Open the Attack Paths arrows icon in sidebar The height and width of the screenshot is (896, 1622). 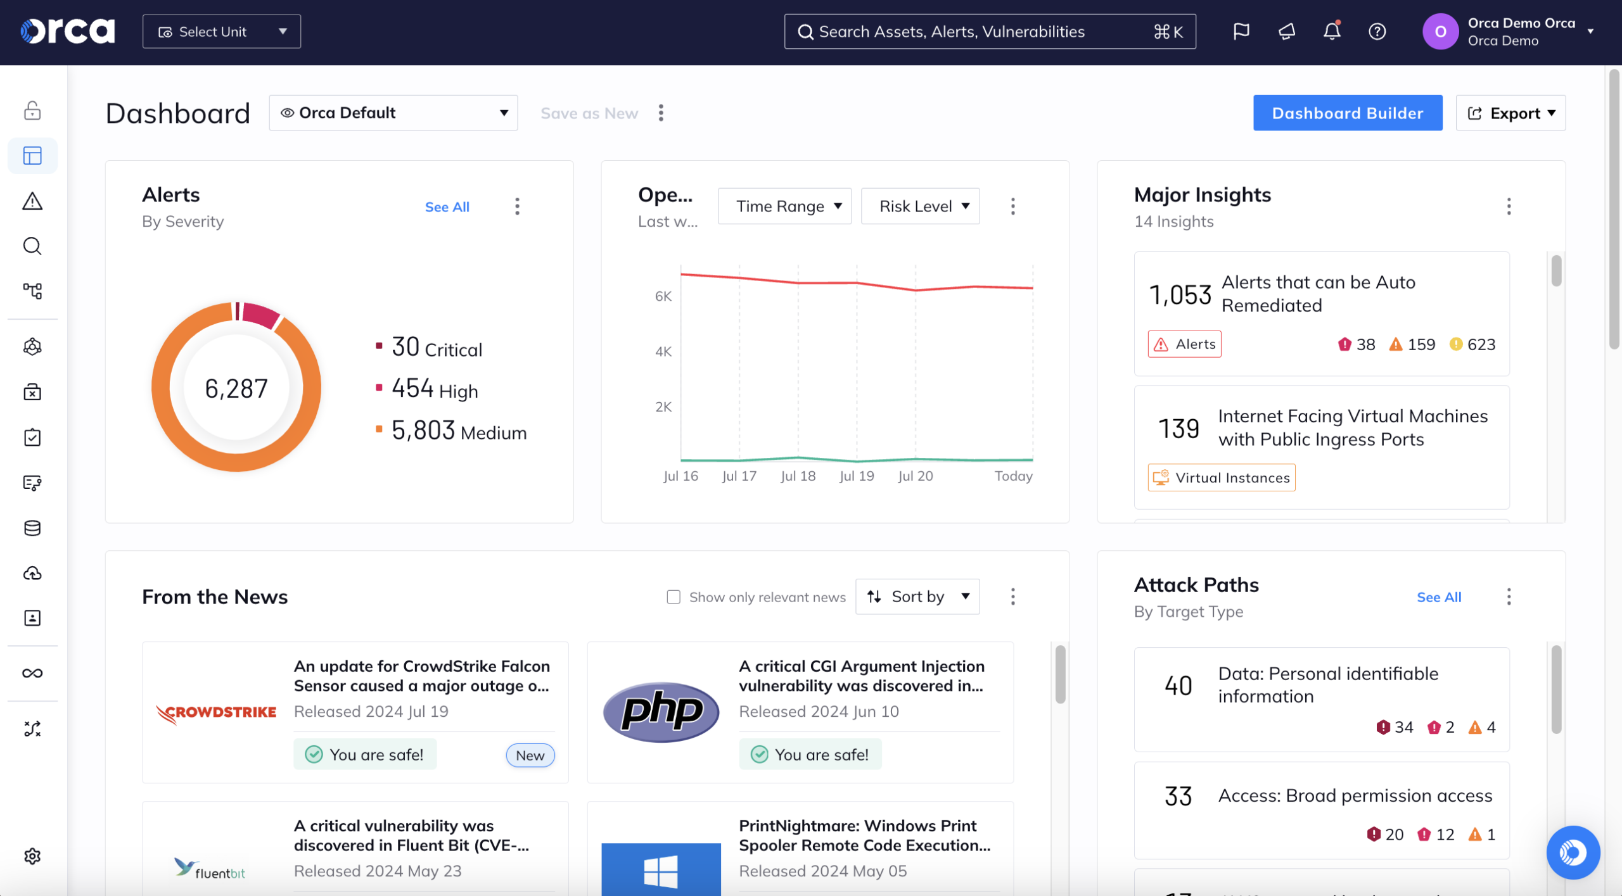tap(32, 729)
